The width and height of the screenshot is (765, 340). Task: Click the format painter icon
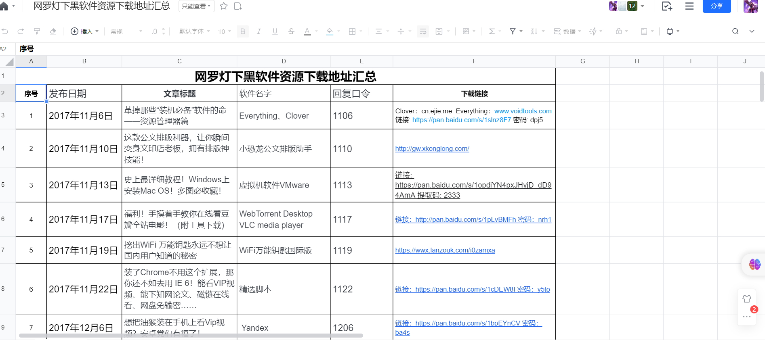pyautogui.click(x=37, y=31)
